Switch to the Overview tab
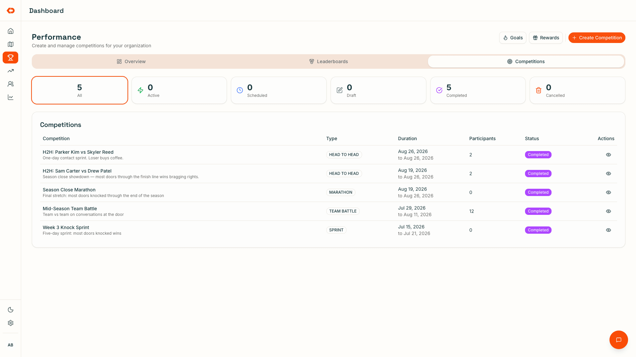This screenshot has height=357, width=636. (x=131, y=61)
